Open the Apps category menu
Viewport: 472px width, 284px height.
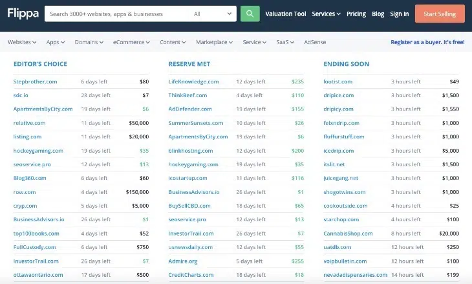tap(56, 43)
